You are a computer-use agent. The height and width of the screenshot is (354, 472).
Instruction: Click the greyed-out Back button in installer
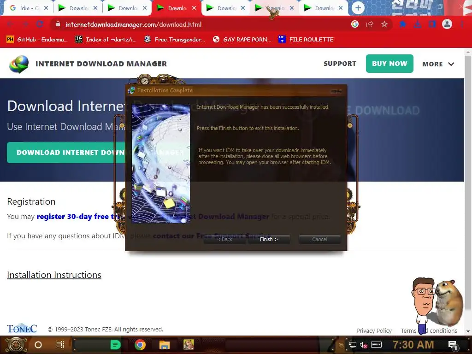tap(225, 239)
